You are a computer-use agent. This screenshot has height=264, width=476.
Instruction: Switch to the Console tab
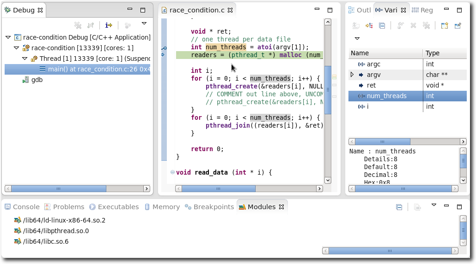click(25, 207)
